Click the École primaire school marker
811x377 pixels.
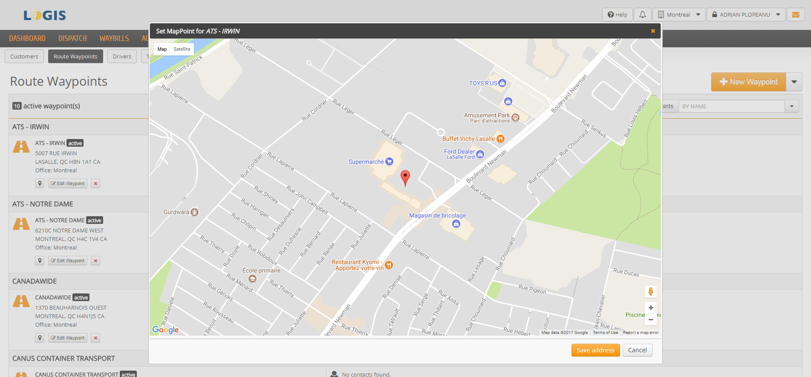253,279
